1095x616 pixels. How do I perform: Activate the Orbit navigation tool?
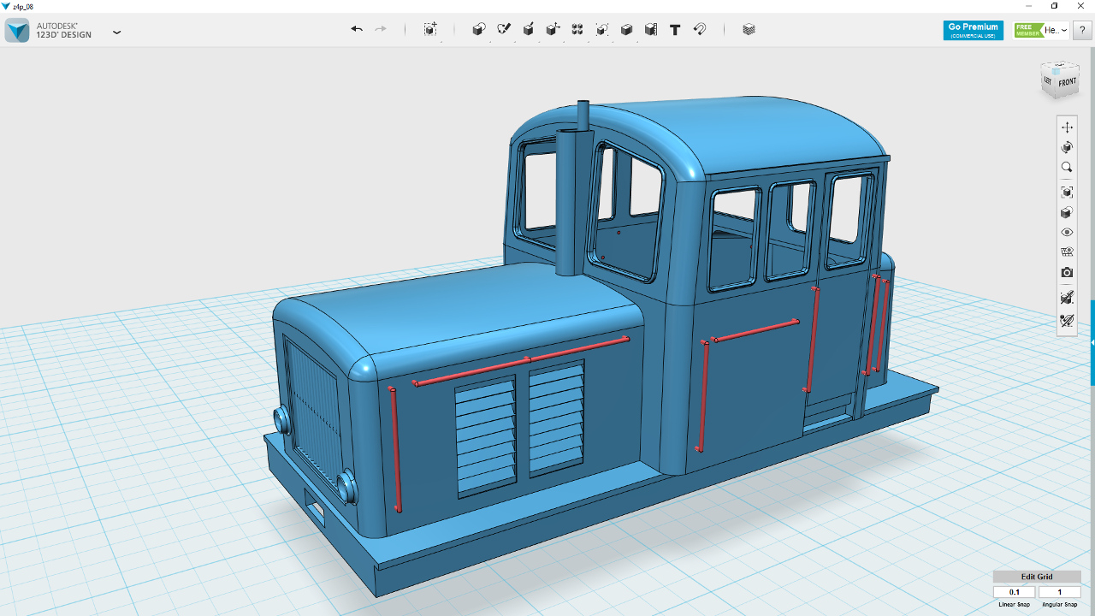coord(1067,147)
